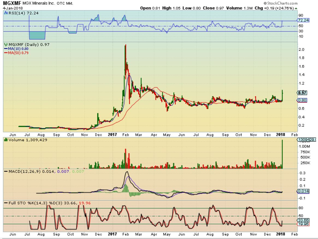Click the 'Chg +0.19 (+24.76%)' value
The image size is (318, 239).
click(274, 8)
